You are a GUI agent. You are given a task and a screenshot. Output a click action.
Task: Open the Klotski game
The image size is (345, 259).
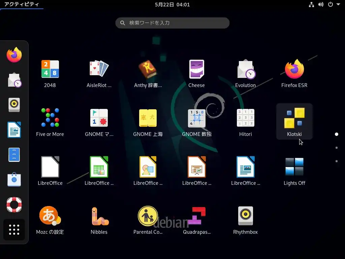pos(294,121)
